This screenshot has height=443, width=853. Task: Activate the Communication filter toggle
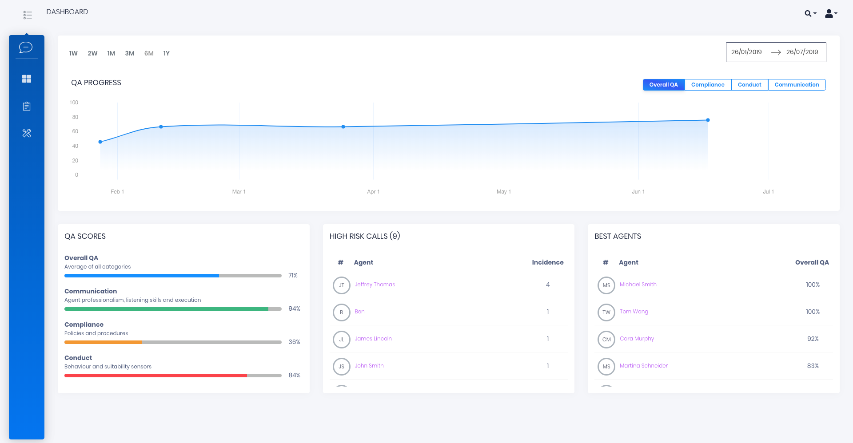point(797,84)
